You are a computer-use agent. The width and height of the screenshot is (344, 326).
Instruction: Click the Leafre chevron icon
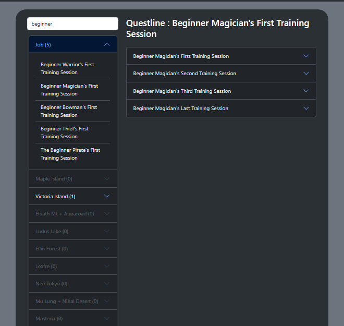pyautogui.click(x=107, y=266)
